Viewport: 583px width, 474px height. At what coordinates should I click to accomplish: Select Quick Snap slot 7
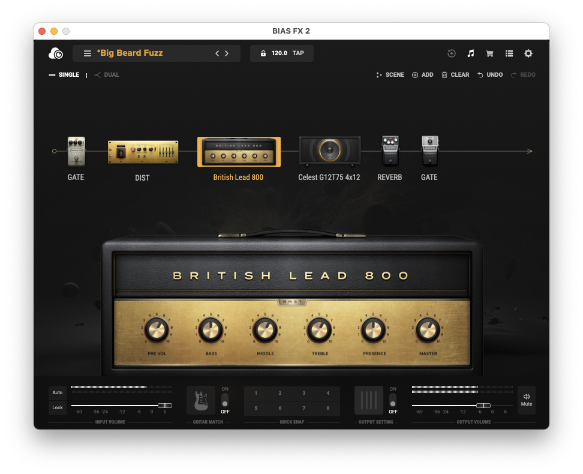tap(303, 408)
